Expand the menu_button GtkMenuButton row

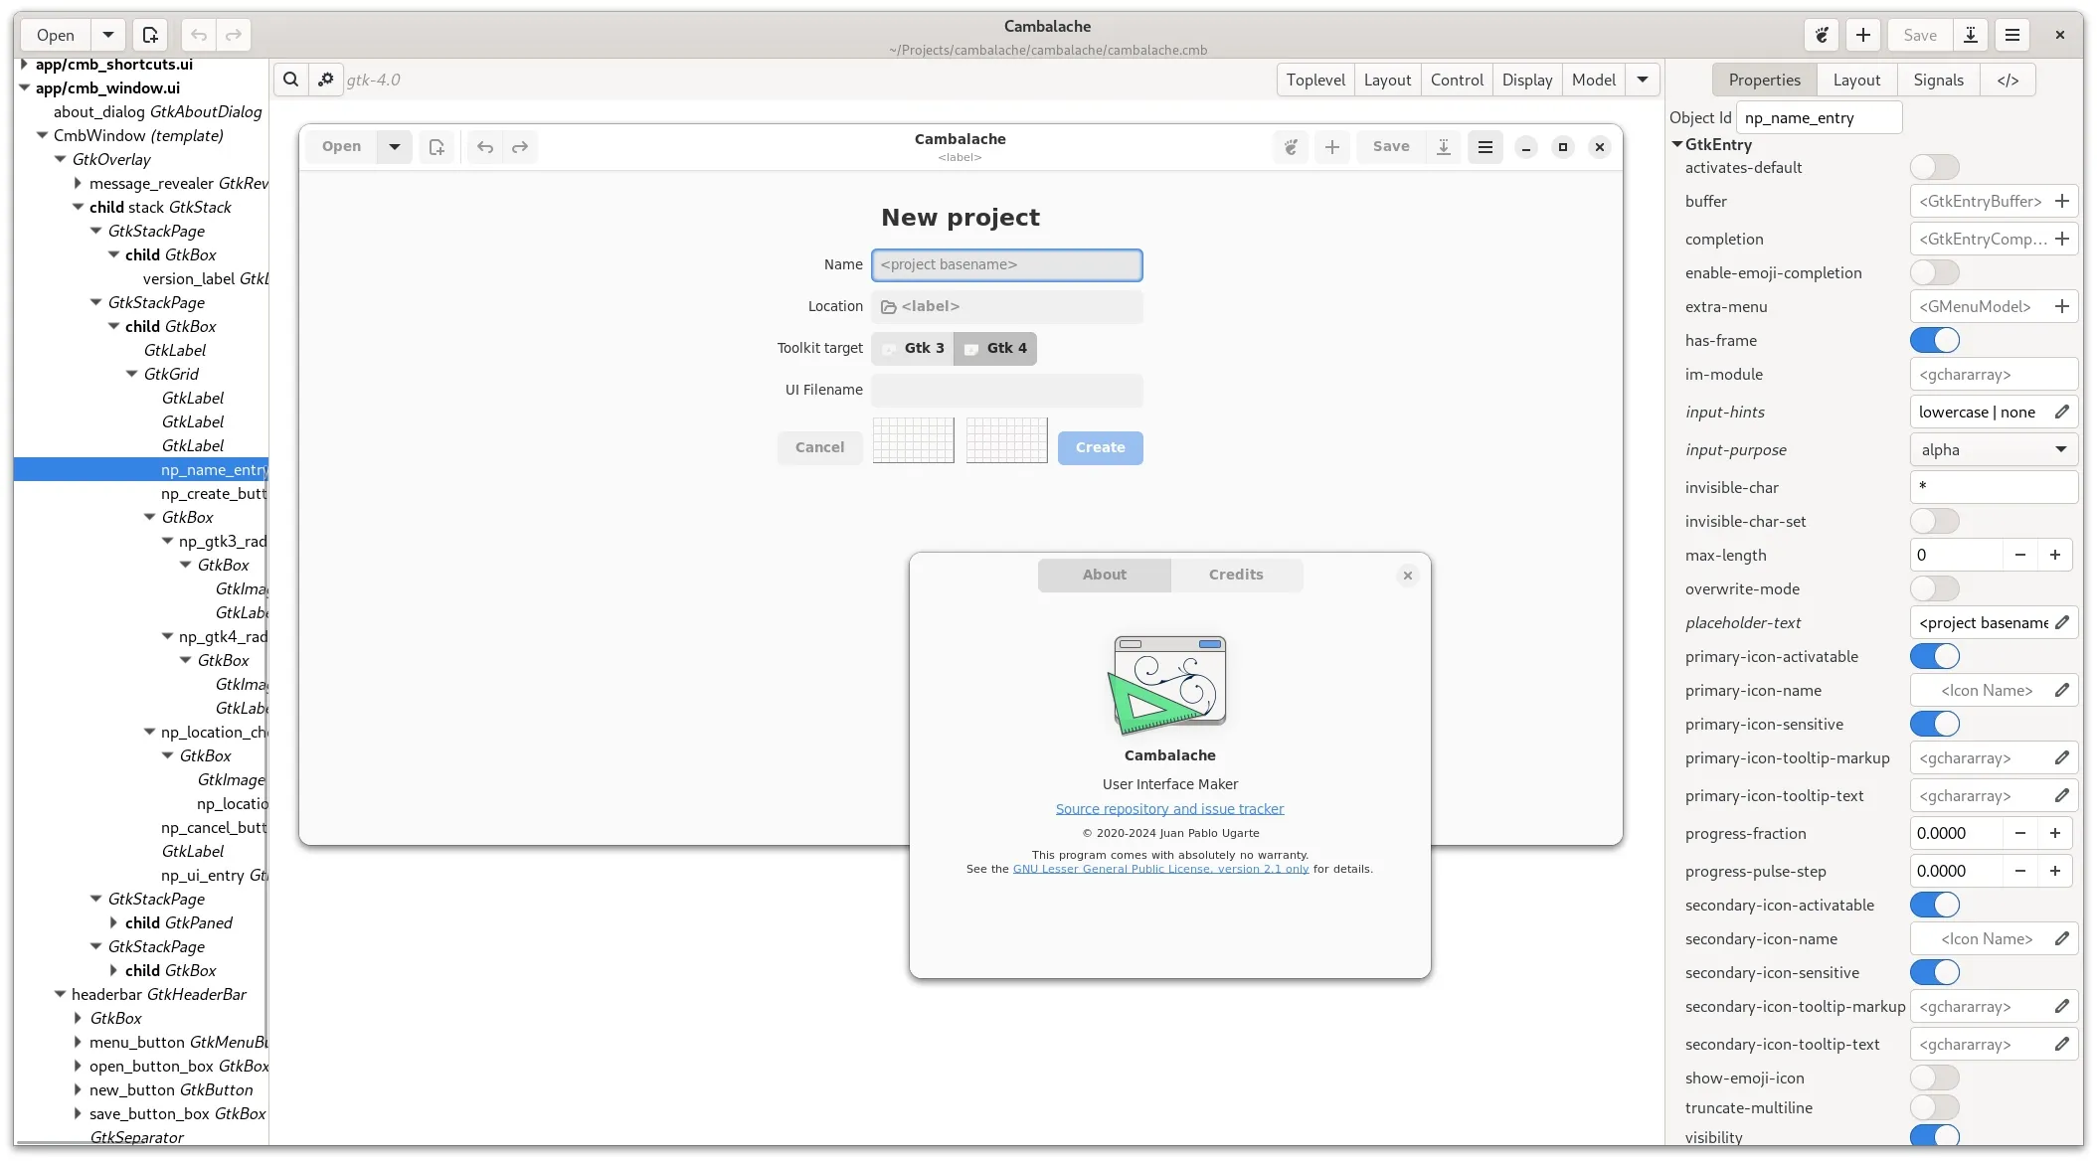(x=78, y=1042)
